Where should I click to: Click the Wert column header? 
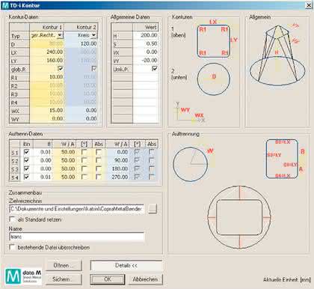click(146, 27)
